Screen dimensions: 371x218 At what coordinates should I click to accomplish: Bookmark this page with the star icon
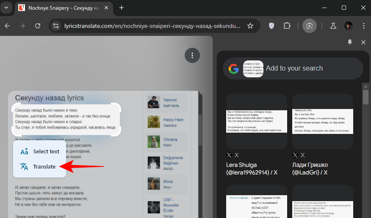[250, 26]
